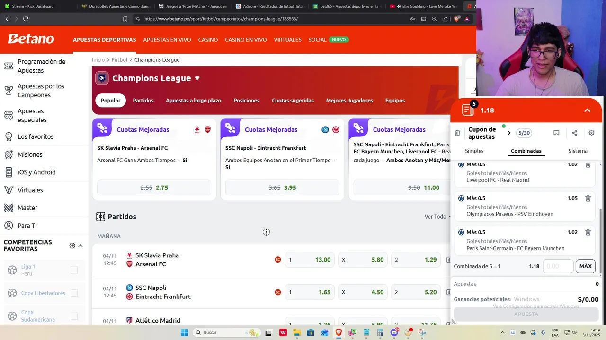606x340 pixels.
Task: Select the Partidos tab
Action: 143,101
